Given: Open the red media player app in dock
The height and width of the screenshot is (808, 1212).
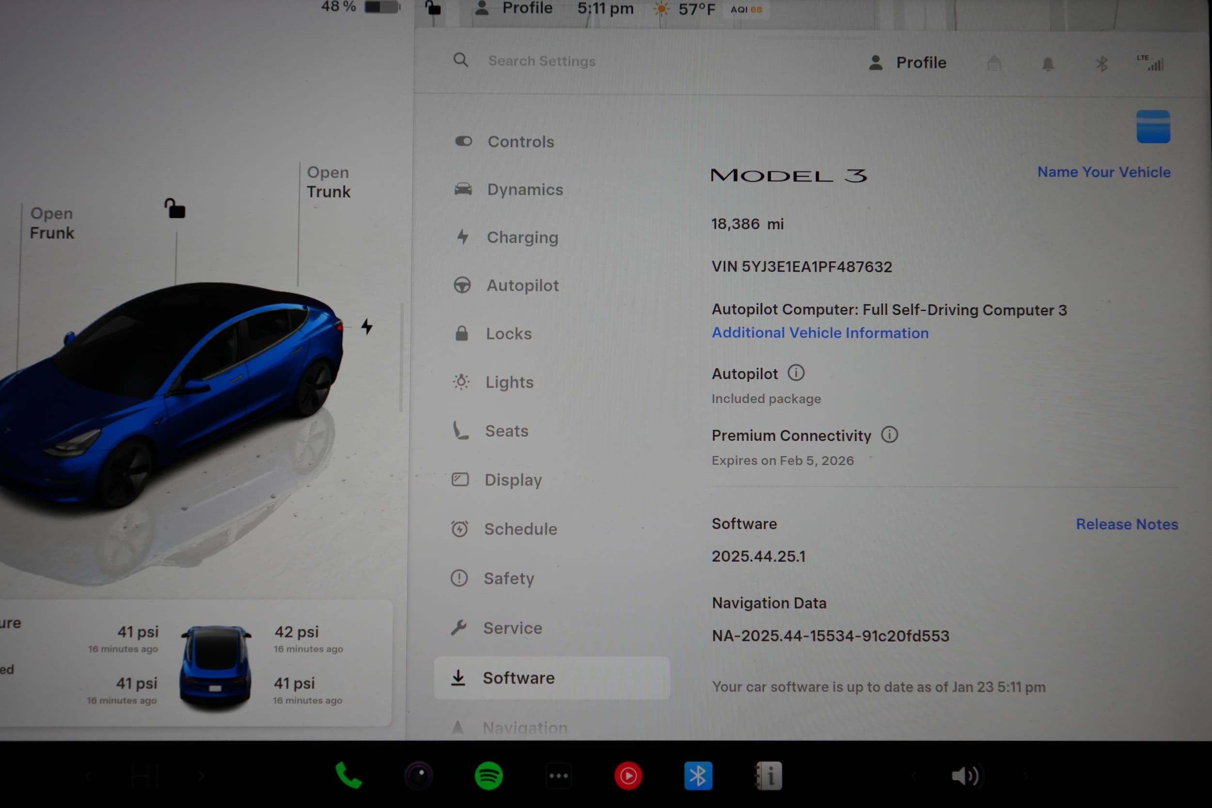Looking at the screenshot, I should (x=628, y=775).
